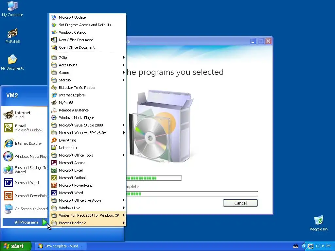Open Winter Fun Pack 2004 folder entry
335x251 pixels.
point(88,215)
